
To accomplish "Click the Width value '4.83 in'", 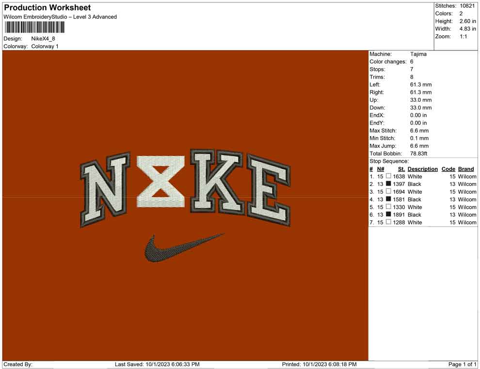I will point(468,29).
